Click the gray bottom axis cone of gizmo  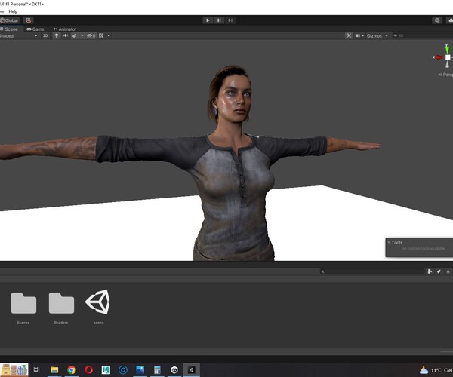(447, 64)
